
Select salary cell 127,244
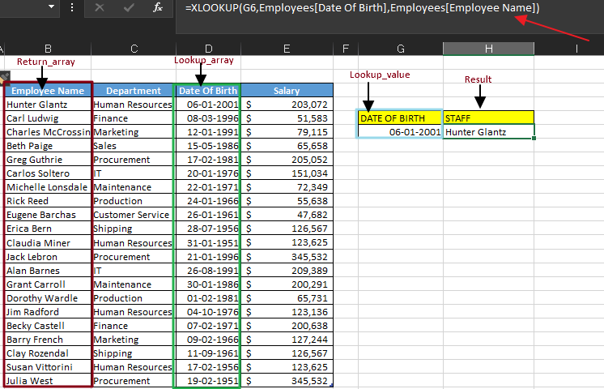coord(287,340)
